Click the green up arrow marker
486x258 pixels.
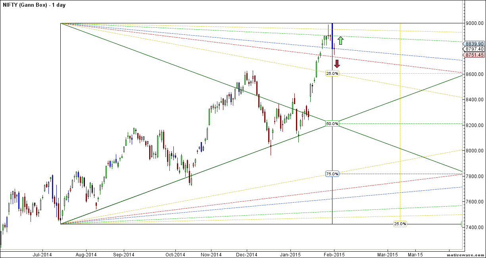pos(340,40)
